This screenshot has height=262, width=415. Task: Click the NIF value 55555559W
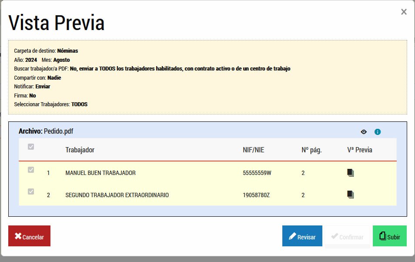tap(257, 173)
